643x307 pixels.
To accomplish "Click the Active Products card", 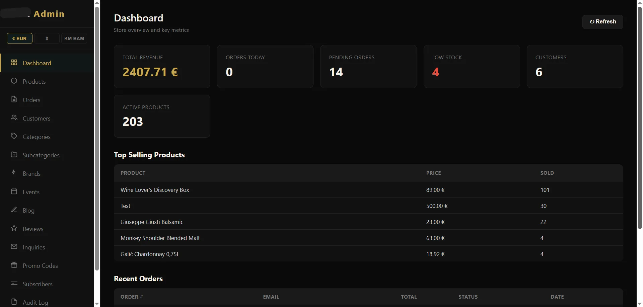I will pyautogui.click(x=162, y=116).
